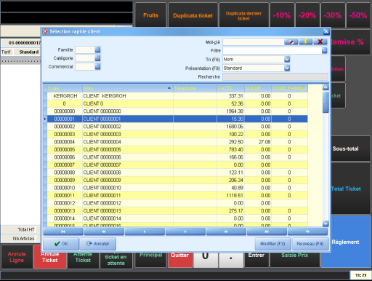
Task: Click the Recherche field
Action: pyautogui.click(x=275, y=77)
